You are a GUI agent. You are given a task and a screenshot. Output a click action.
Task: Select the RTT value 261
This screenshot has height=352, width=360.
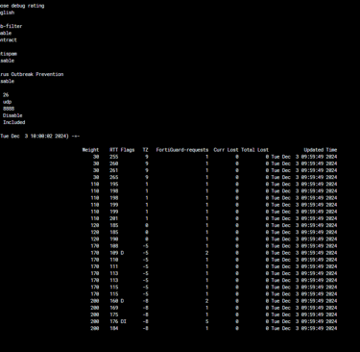[x=114, y=170]
